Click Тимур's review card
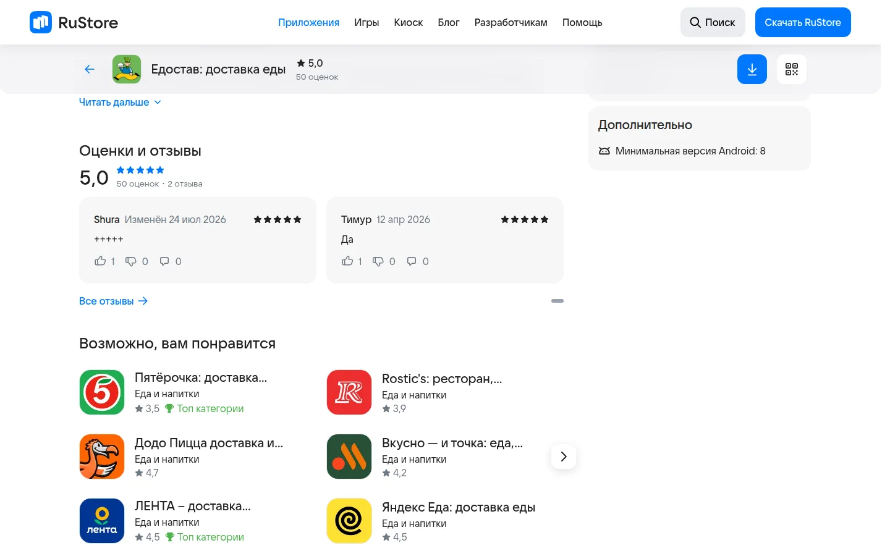 click(445, 240)
